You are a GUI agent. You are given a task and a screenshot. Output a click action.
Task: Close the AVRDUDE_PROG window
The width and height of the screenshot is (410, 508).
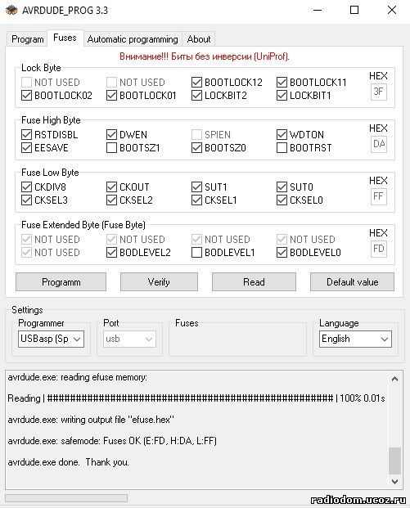click(x=392, y=10)
